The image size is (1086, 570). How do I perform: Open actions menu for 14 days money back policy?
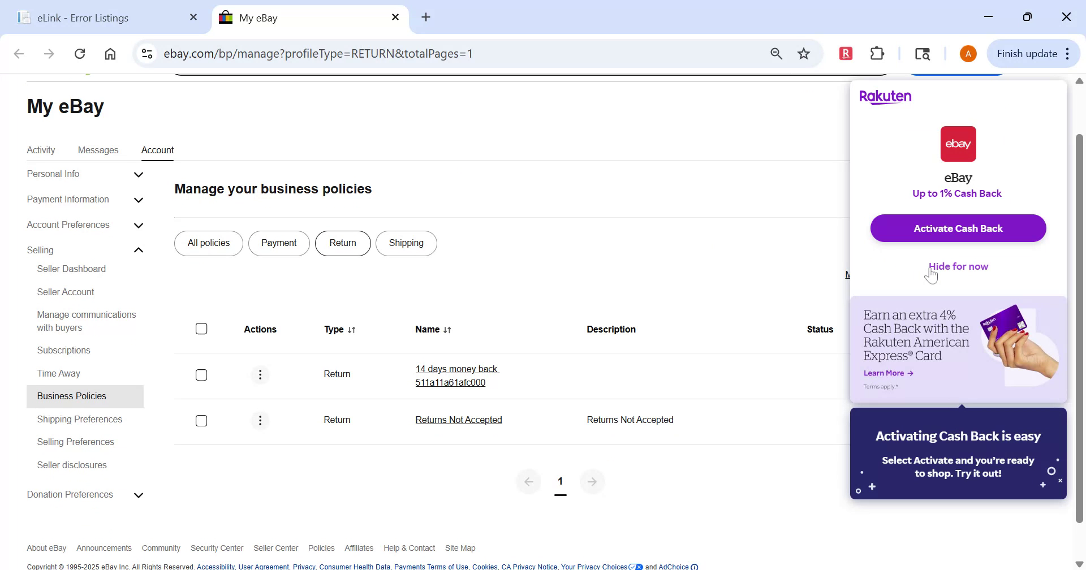260,374
